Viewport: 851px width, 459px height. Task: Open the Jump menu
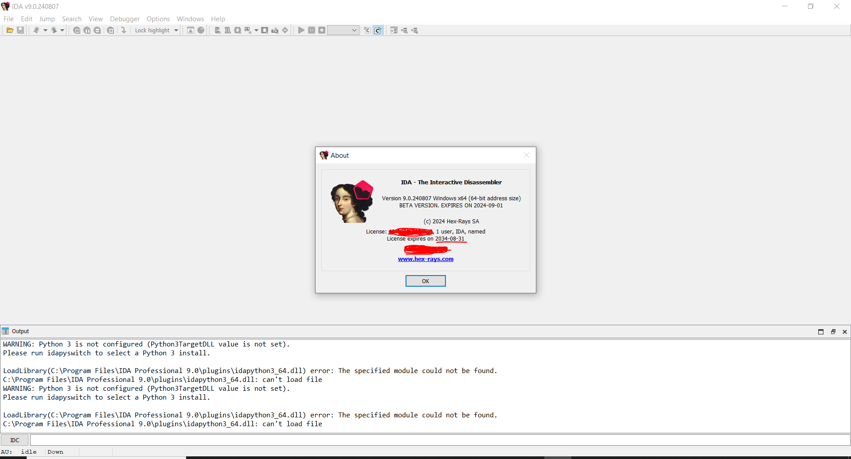(x=47, y=19)
